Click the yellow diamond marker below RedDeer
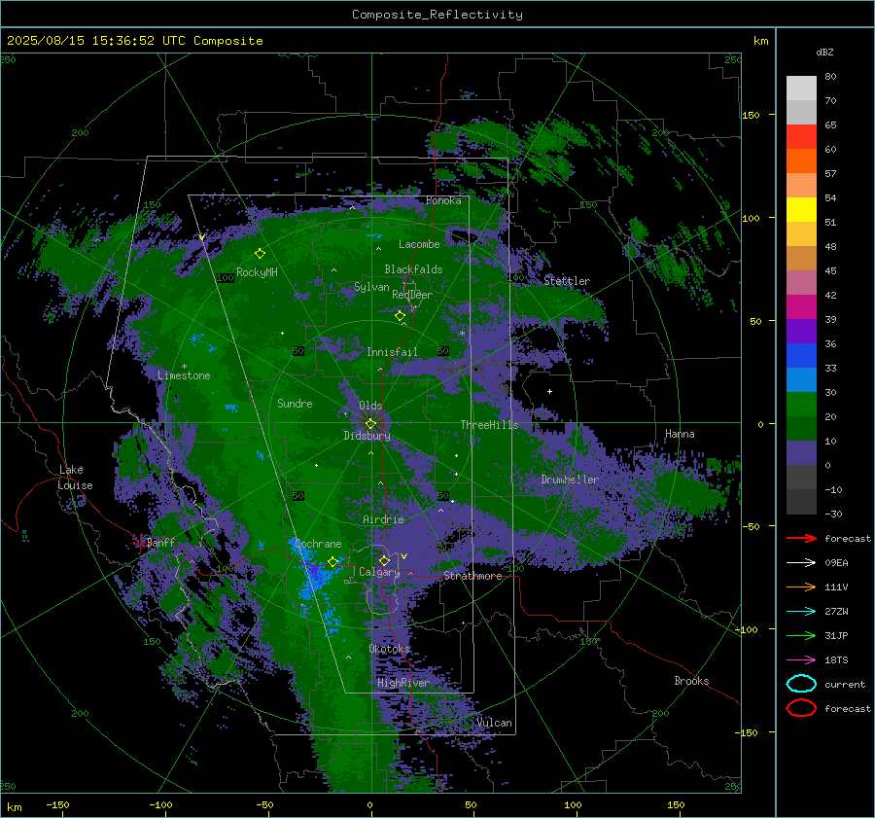875x818 pixels. click(x=401, y=316)
